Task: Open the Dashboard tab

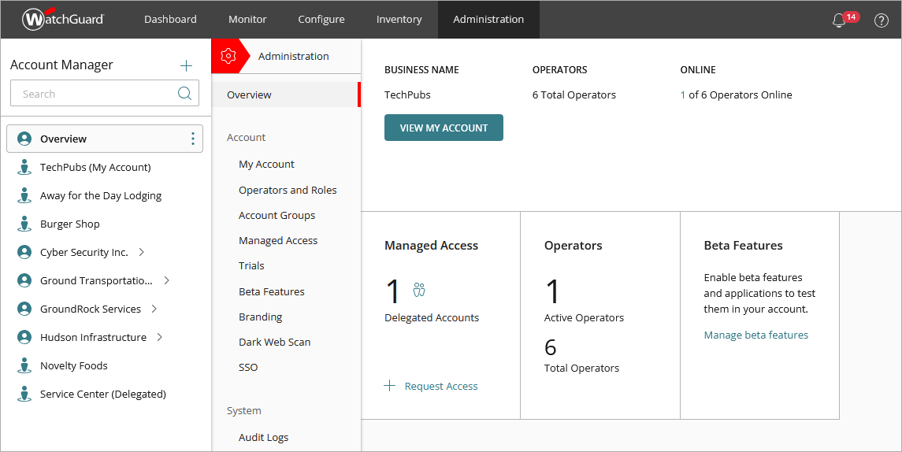Action: tap(170, 20)
